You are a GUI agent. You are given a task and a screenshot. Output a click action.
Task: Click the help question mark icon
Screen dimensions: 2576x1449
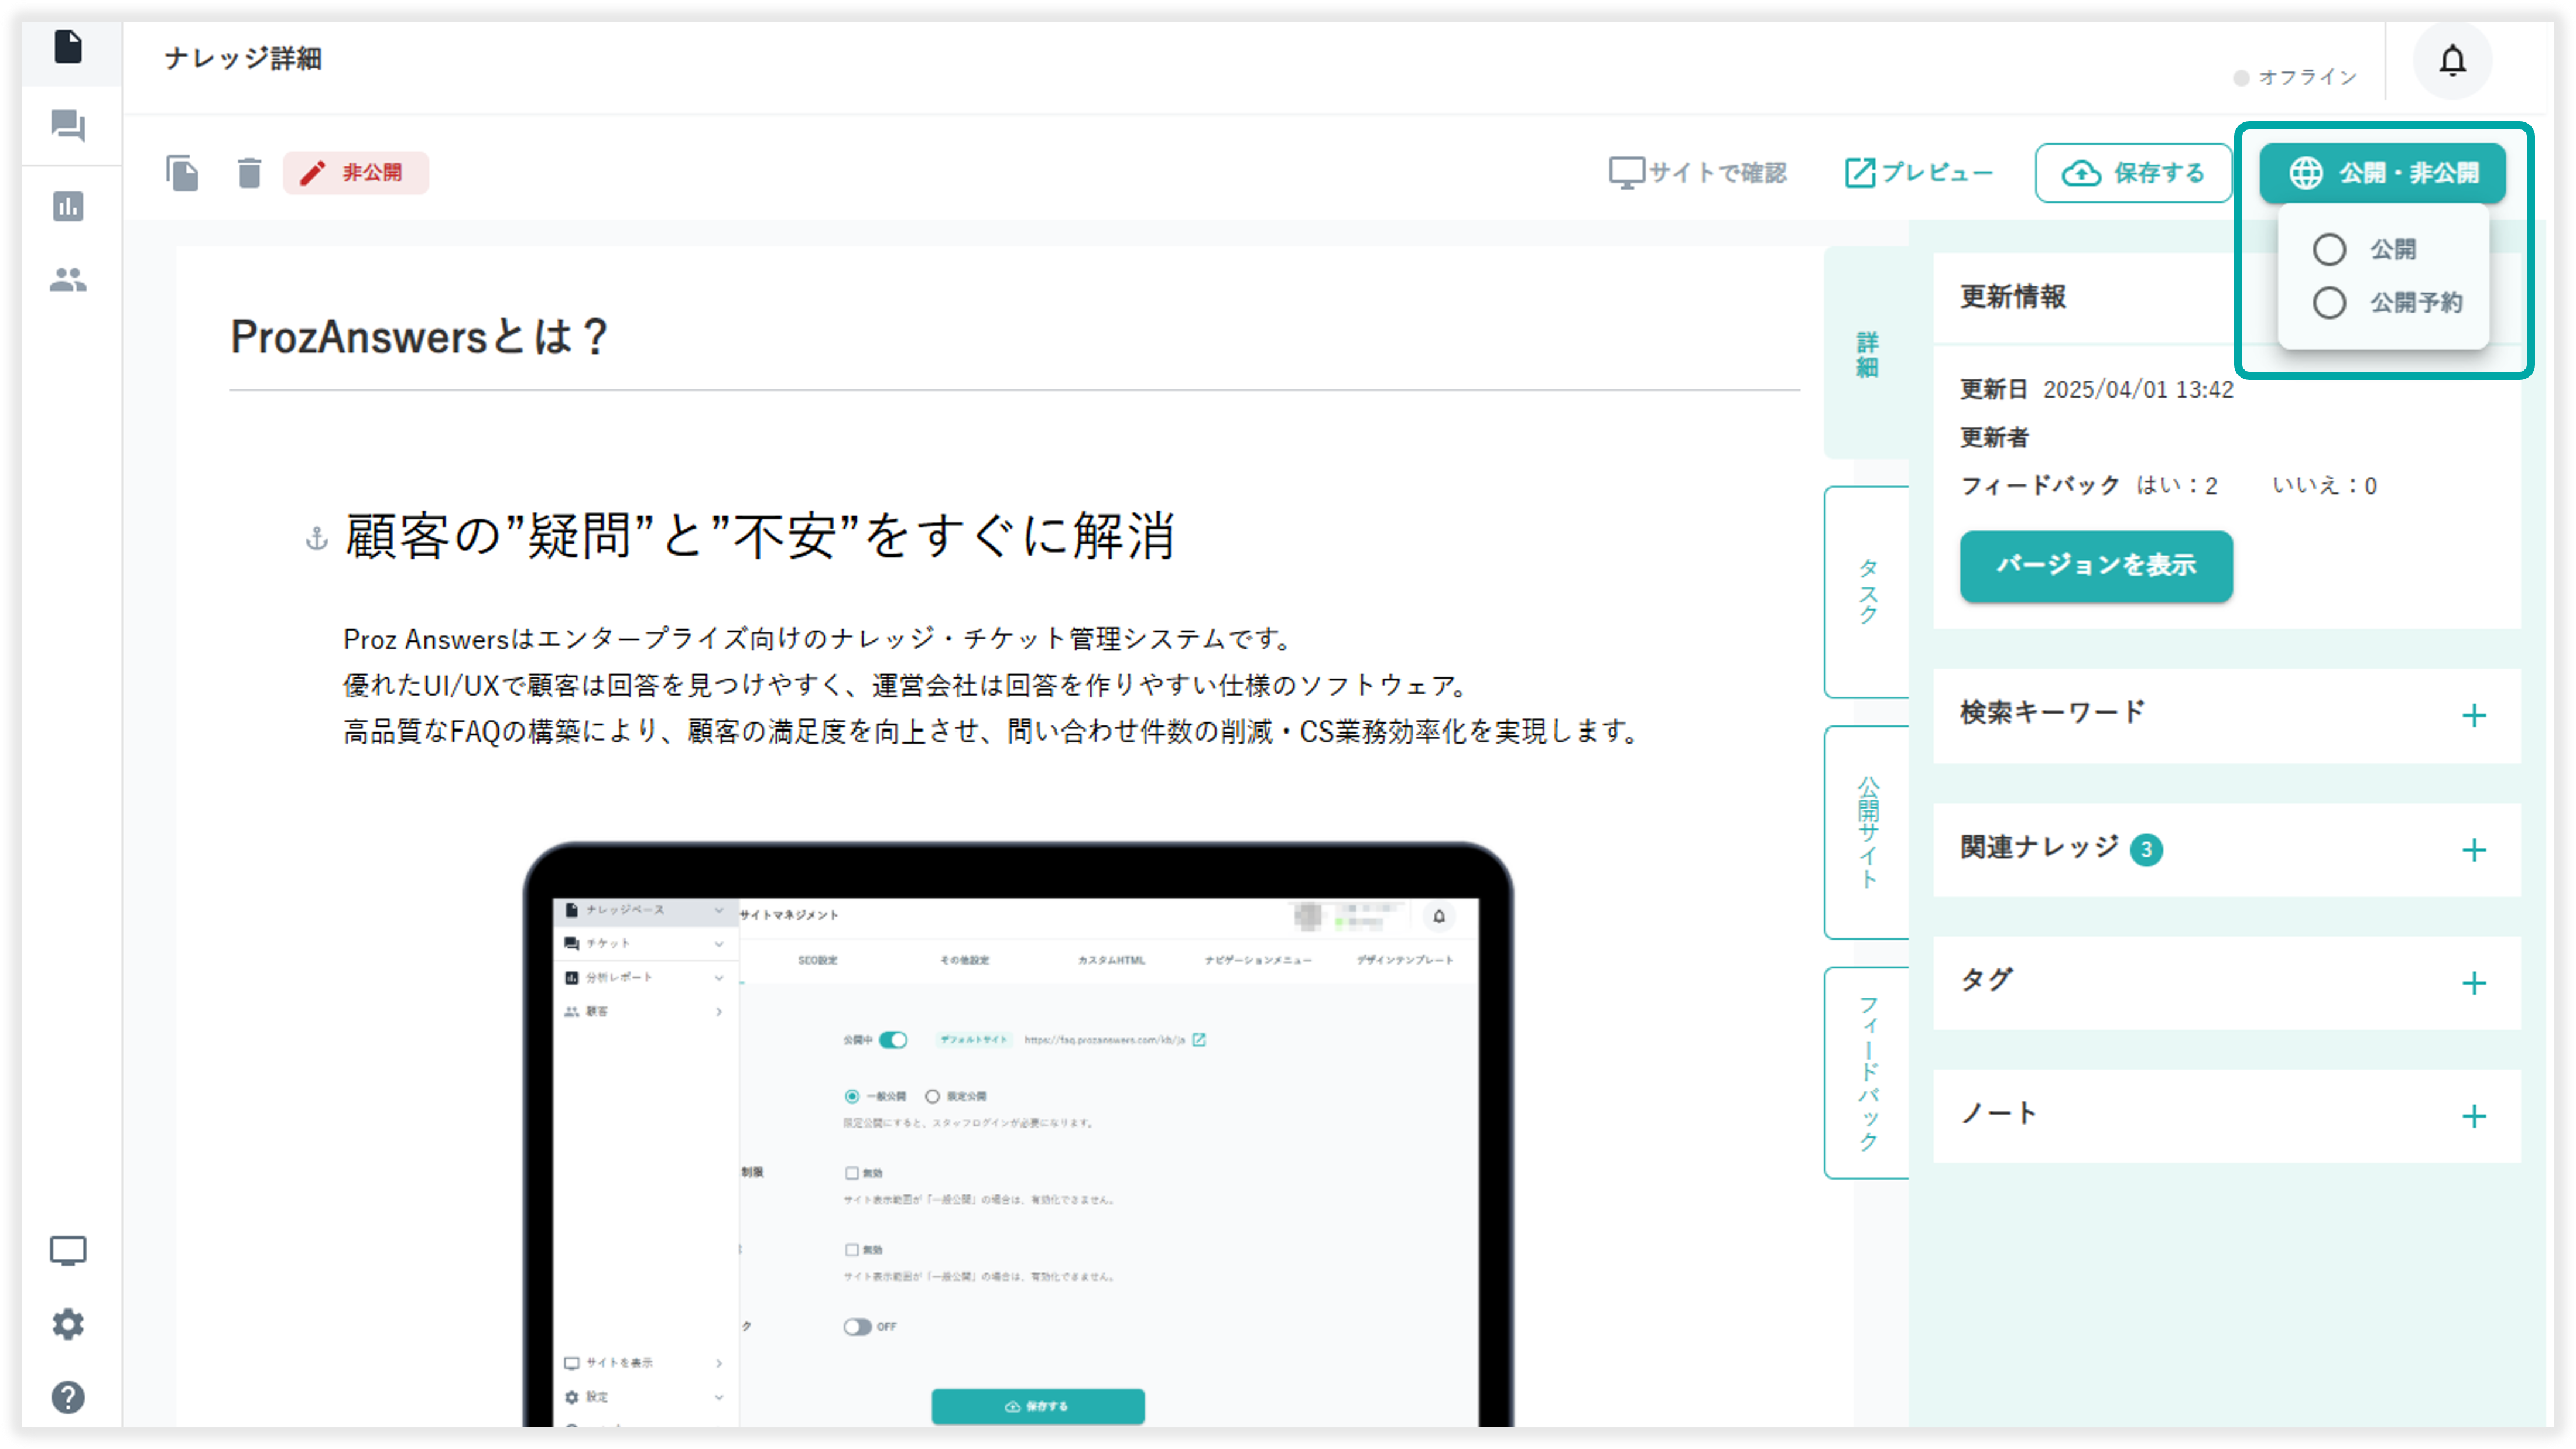point(68,1397)
